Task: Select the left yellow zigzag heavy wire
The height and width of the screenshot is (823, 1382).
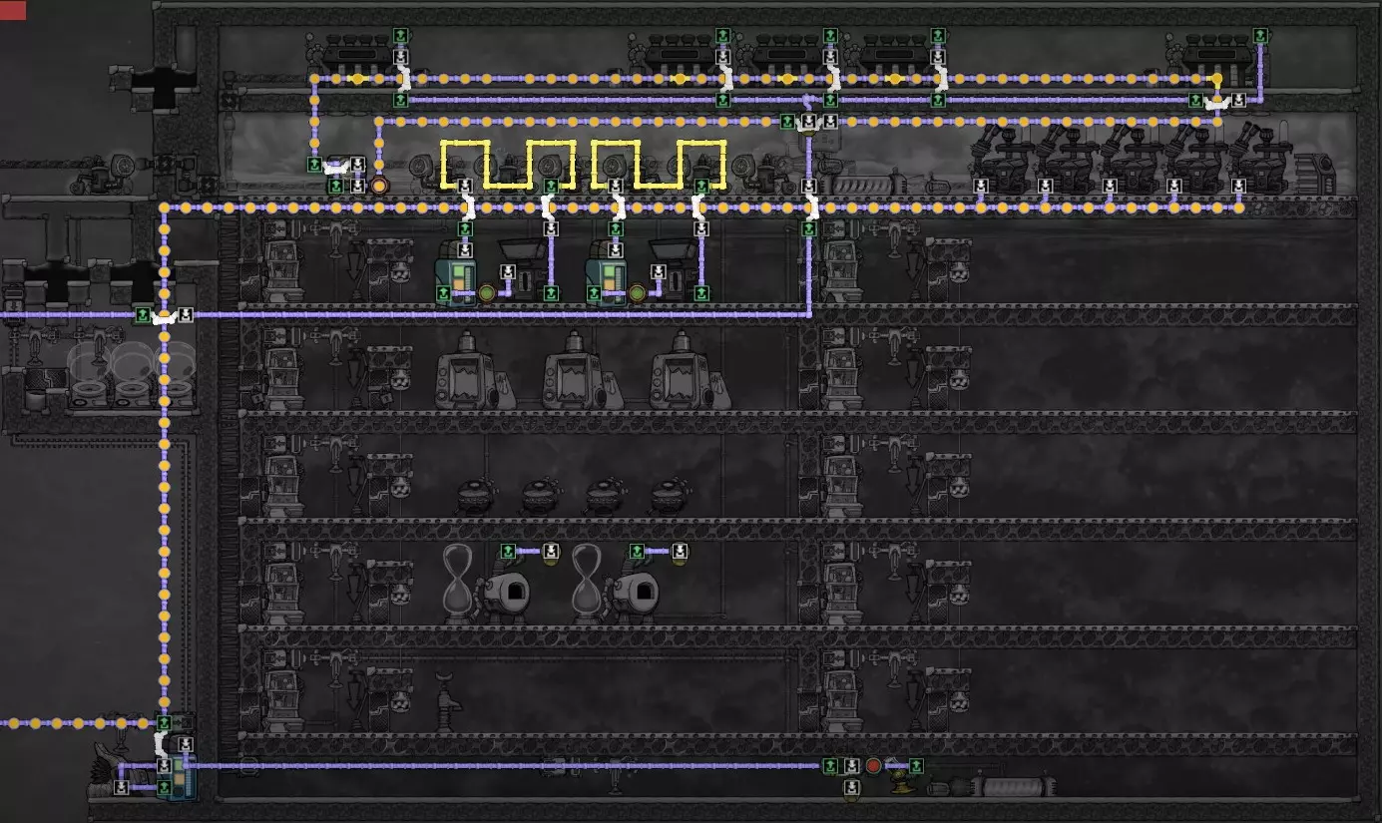Action: pyautogui.click(x=508, y=165)
